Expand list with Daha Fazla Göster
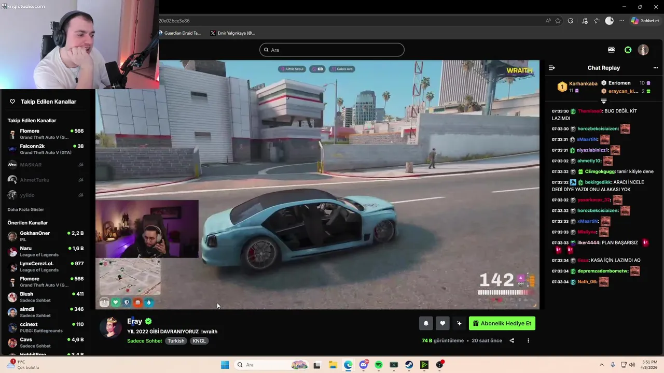The width and height of the screenshot is (664, 373). pos(26,209)
